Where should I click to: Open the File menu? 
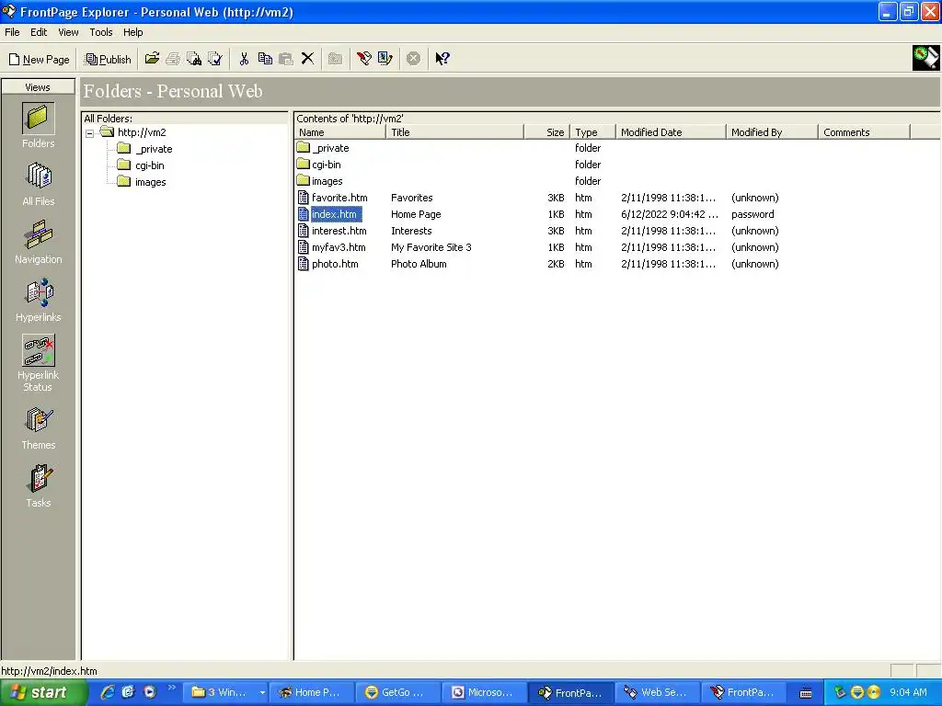[12, 32]
